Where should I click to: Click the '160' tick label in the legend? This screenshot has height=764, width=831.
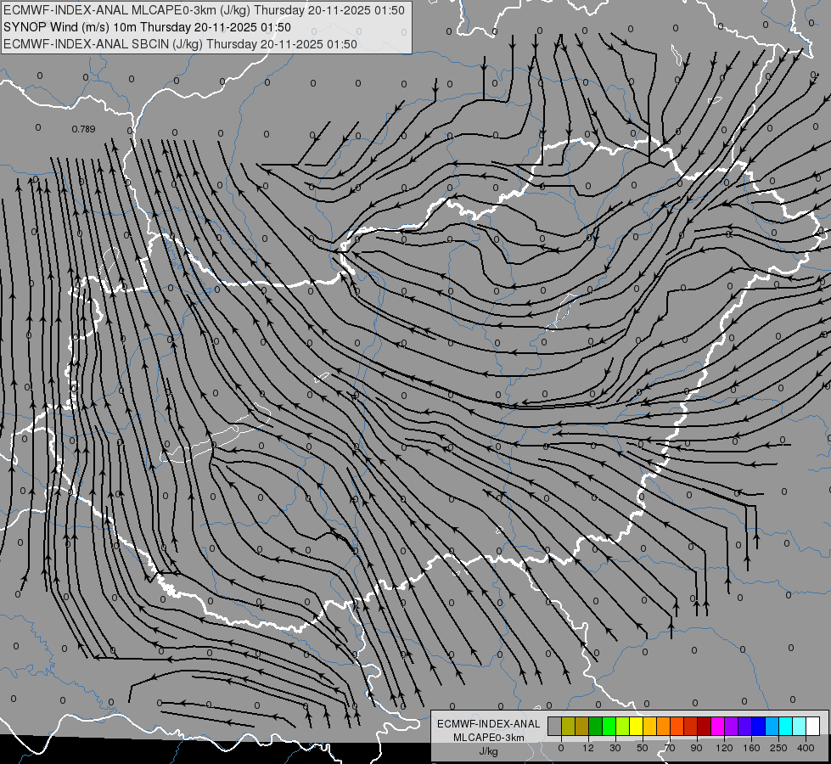click(x=751, y=748)
